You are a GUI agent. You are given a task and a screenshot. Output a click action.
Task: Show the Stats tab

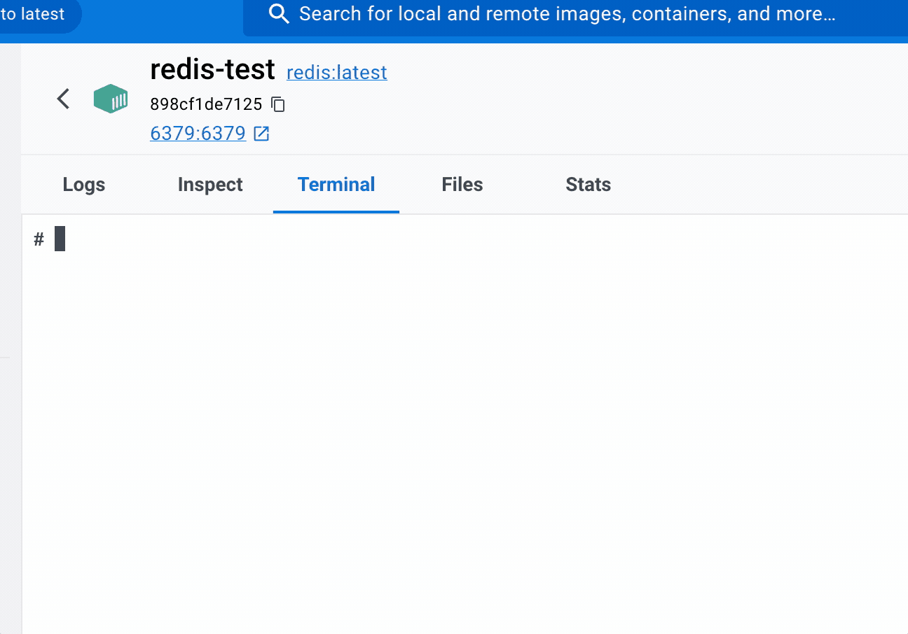tap(589, 185)
